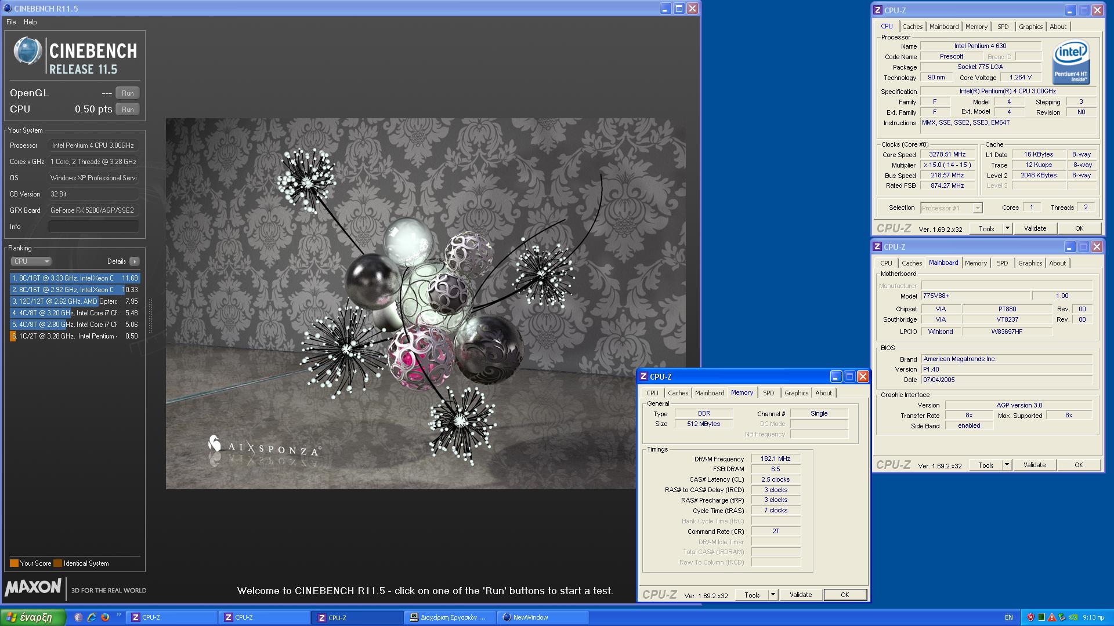This screenshot has width=1114, height=626.
Task: Select ranking row 1C/2T @ 3.28 GHz
Action: pos(75,336)
